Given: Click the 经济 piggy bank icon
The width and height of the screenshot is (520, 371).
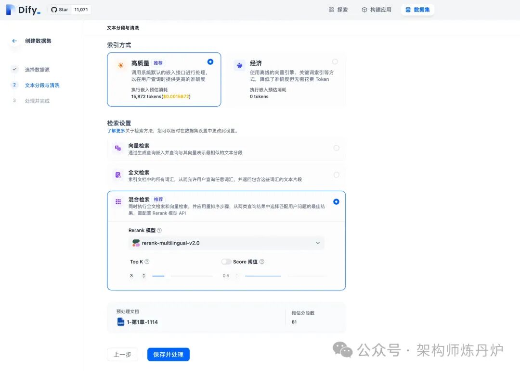Looking at the screenshot, I should pos(239,65).
